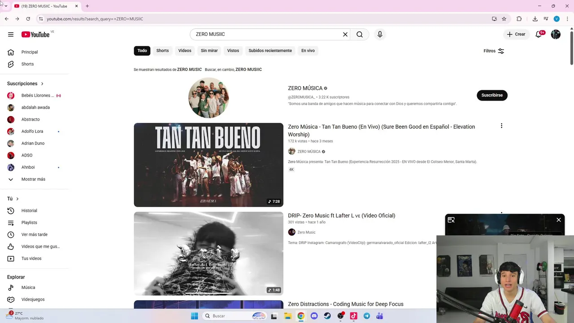The width and height of the screenshot is (574, 323).
Task: Open Ver más tarde in the sidebar
Action: coord(35,235)
